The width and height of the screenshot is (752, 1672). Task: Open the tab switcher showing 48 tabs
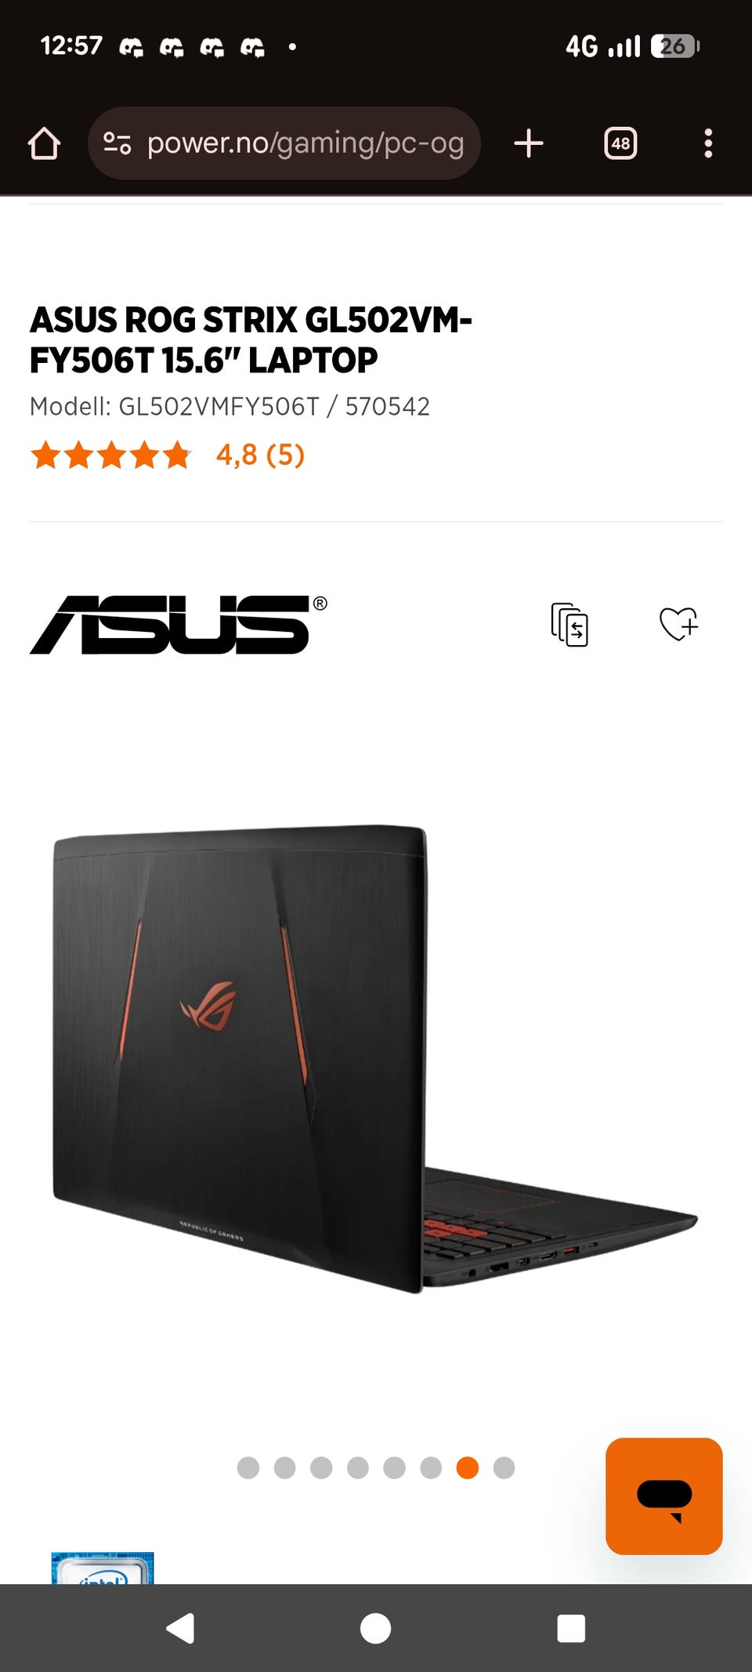(620, 143)
